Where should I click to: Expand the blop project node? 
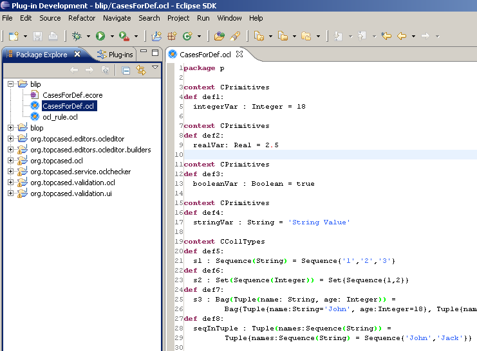click(11, 128)
